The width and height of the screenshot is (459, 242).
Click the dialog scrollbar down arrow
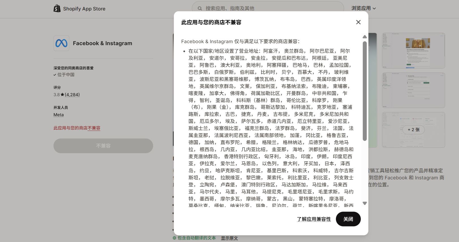[x=365, y=203]
